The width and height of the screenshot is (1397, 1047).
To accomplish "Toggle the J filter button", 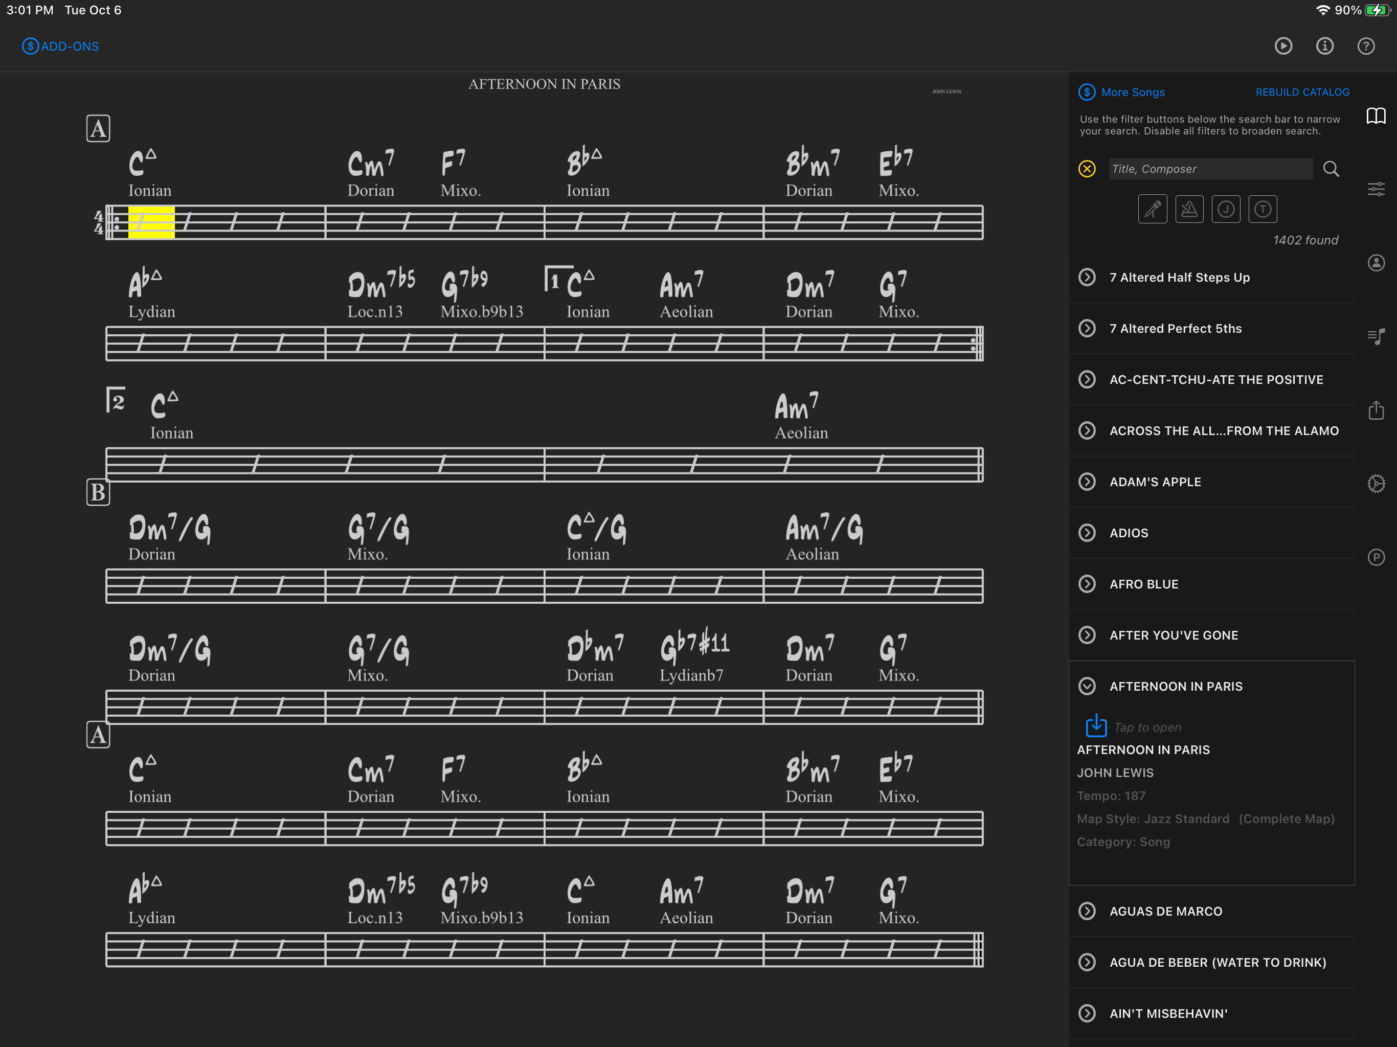I will coord(1225,209).
